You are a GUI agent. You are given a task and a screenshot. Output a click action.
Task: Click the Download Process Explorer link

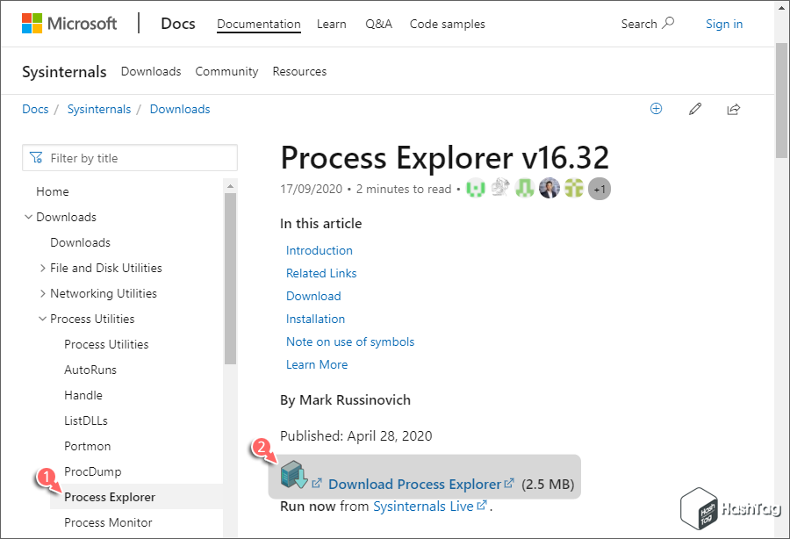[x=413, y=484]
